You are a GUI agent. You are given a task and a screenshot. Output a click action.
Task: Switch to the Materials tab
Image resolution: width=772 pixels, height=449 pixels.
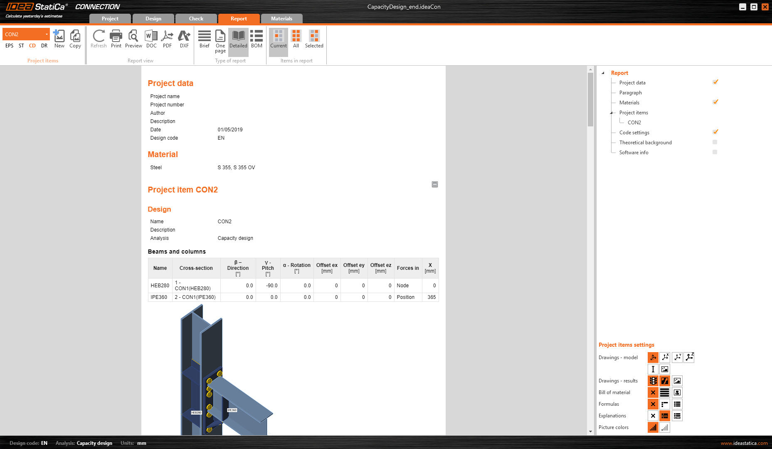click(x=282, y=18)
